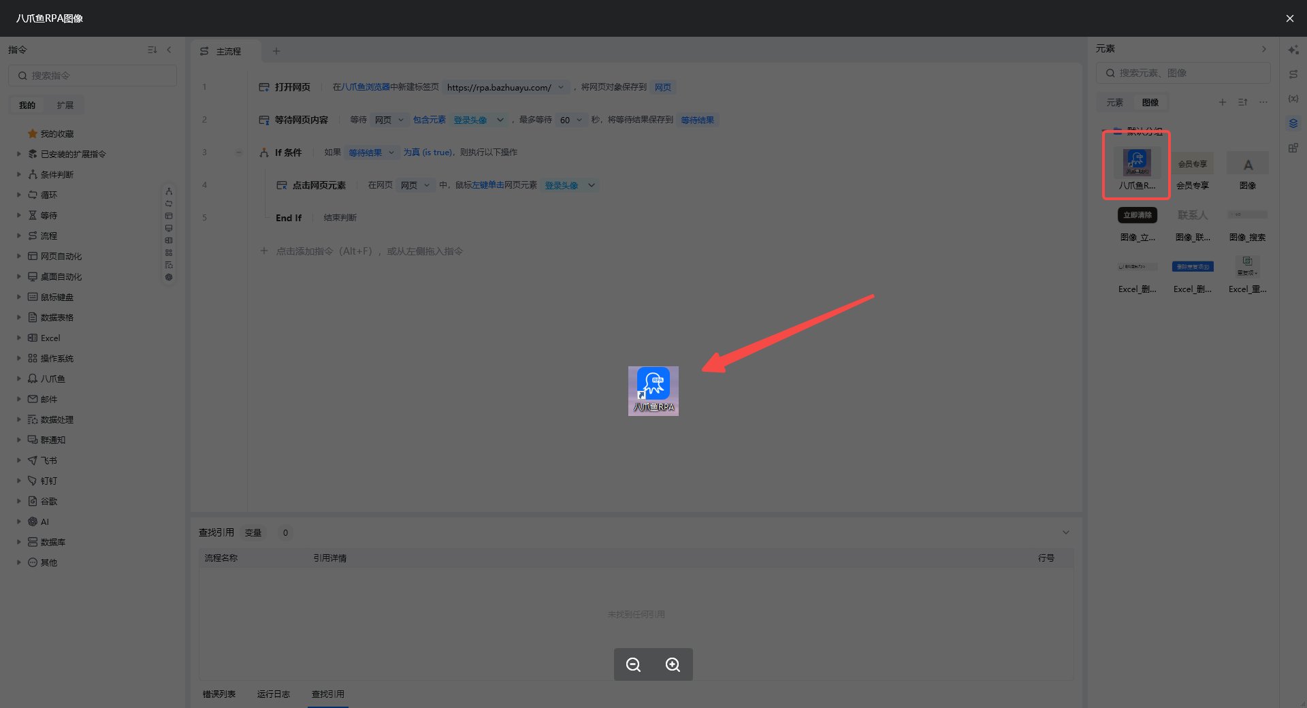Open the 等待结果 dropdown in If 条件 step
This screenshot has height=708, width=1307.
point(391,152)
